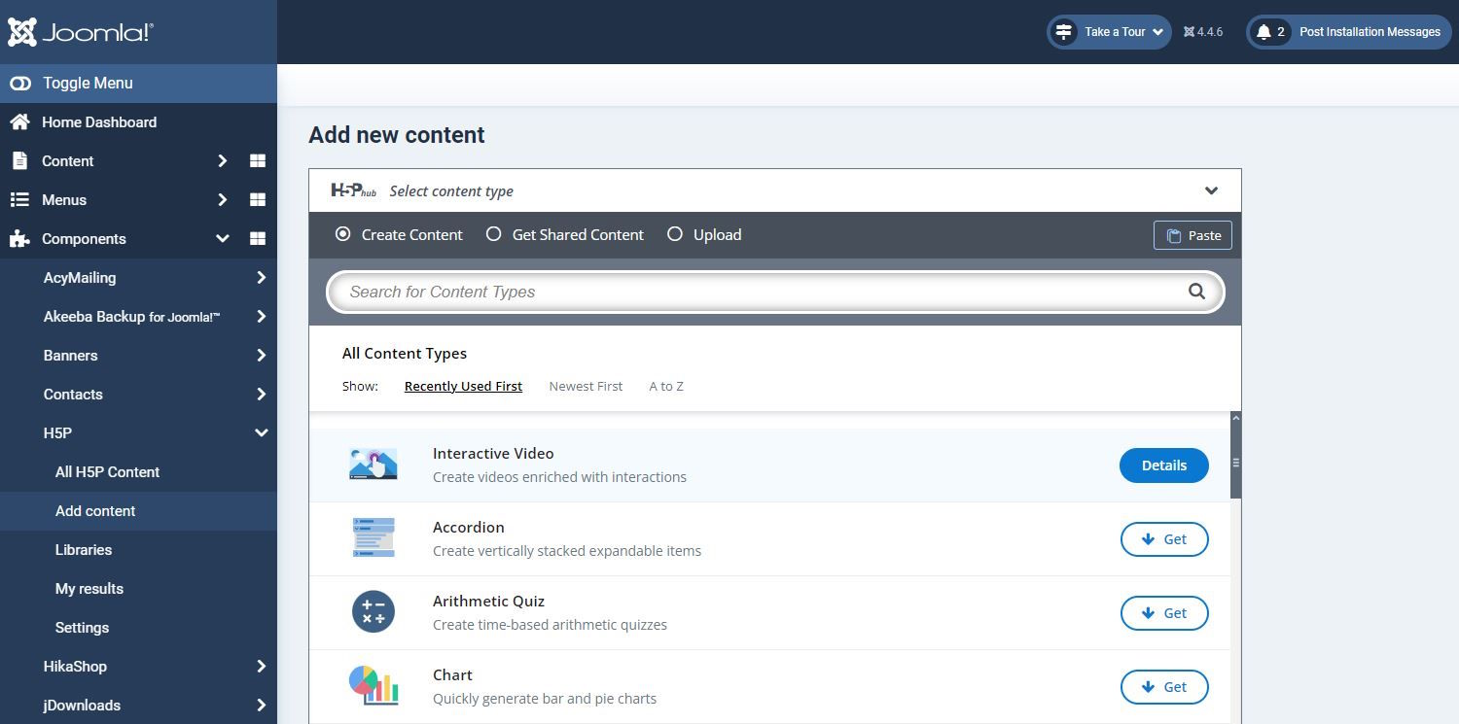
Task: Sort by Newest First
Action: point(586,386)
